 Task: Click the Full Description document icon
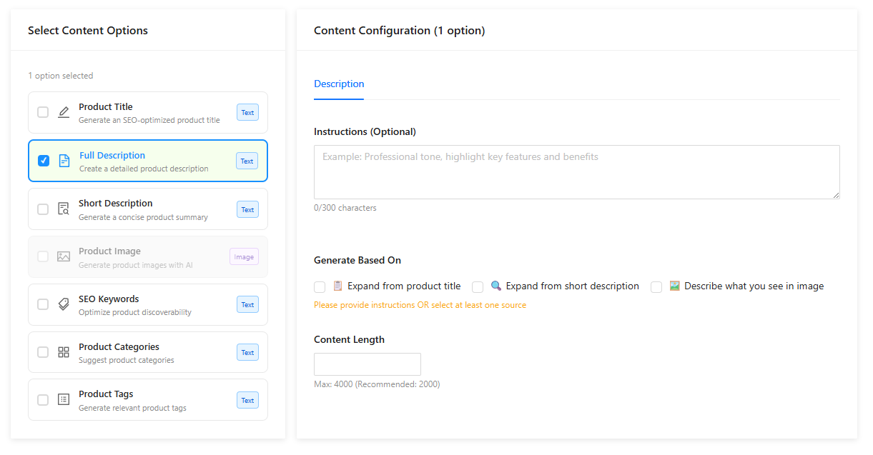click(63, 161)
